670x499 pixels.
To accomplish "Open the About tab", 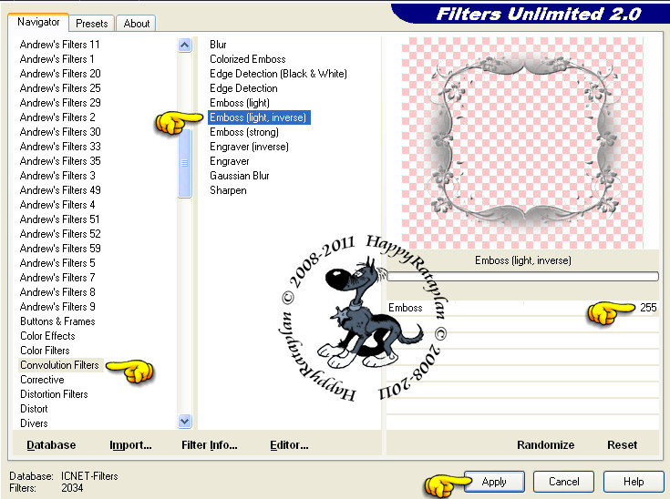I will click(137, 24).
